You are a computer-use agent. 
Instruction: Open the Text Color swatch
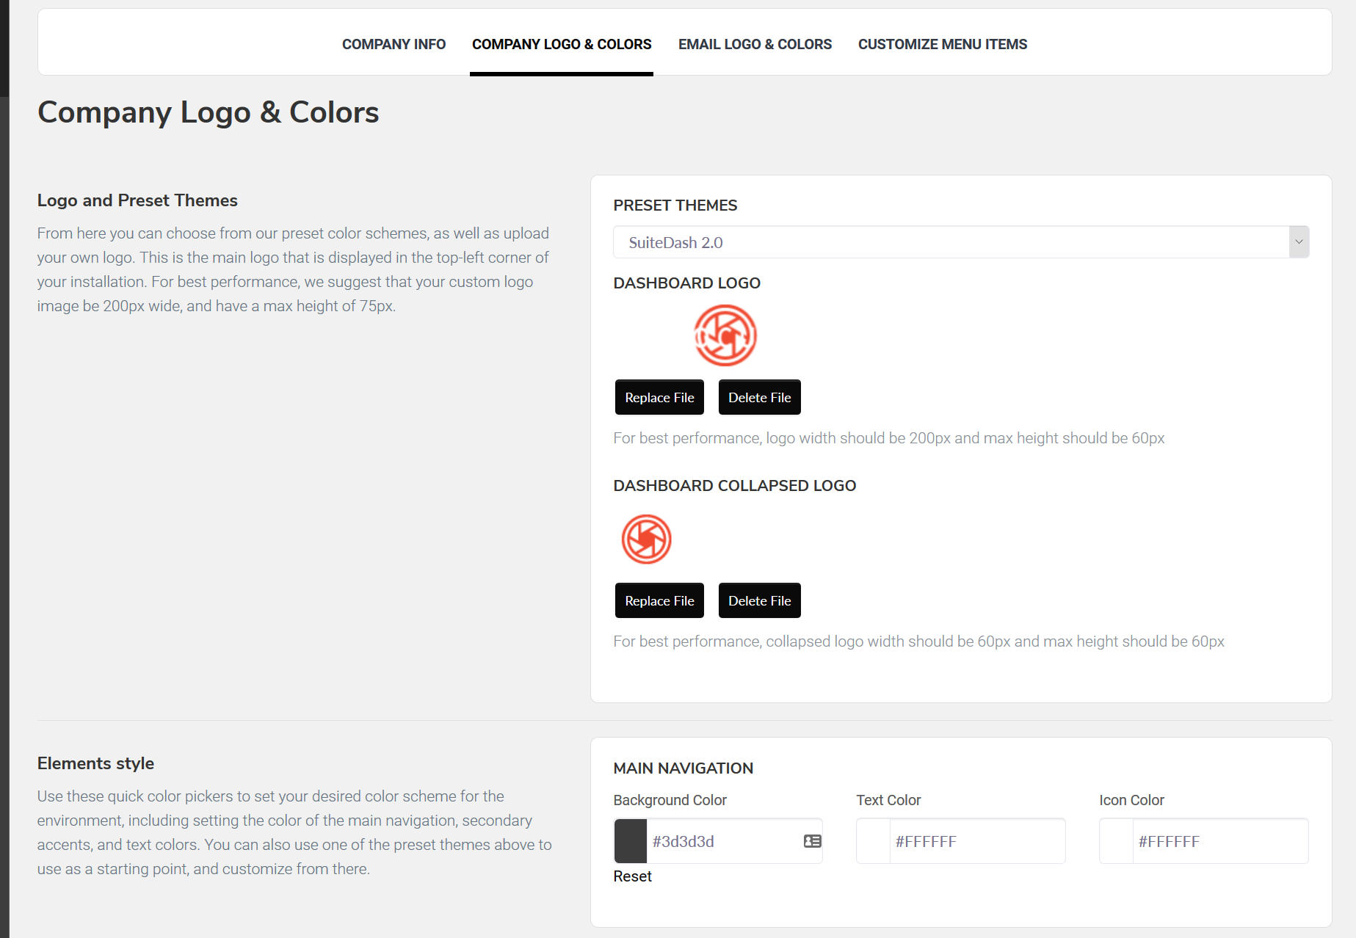pos(874,841)
